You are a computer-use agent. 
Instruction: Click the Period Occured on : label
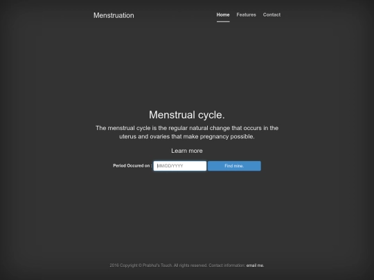(132, 166)
